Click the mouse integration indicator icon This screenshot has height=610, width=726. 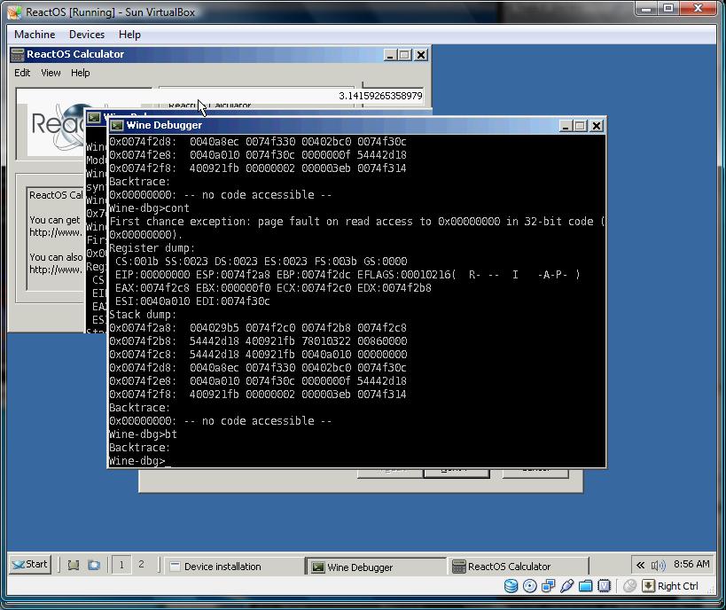tap(629, 586)
